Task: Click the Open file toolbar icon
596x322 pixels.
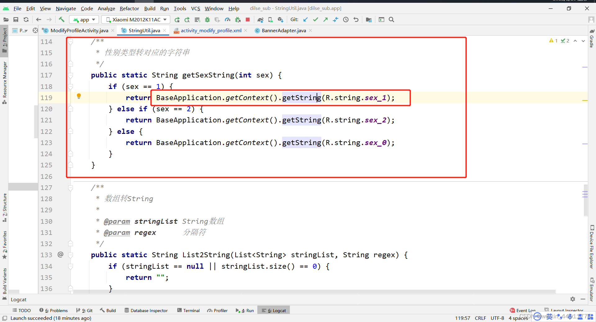Action: (6, 20)
